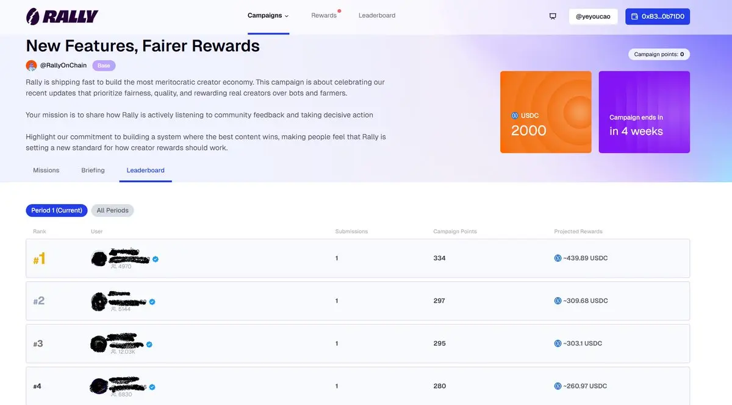Click the ~260.97 USDC projected reward
Viewport: 732px width, 405px height.
point(586,386)
